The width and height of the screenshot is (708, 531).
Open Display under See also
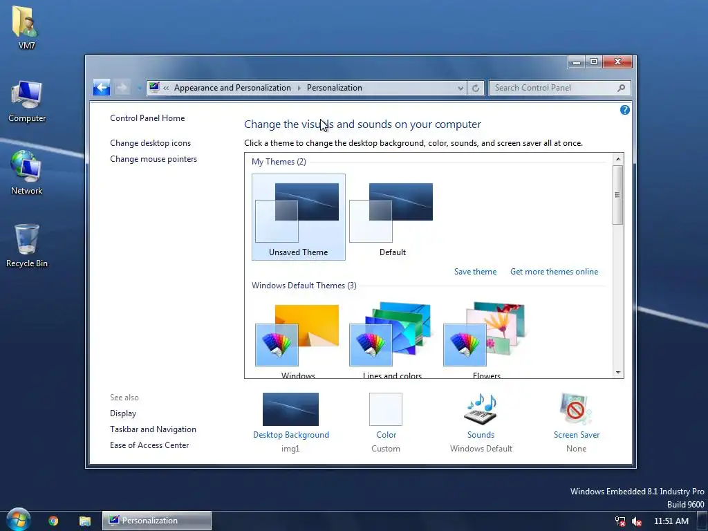[x=123, y=413]
